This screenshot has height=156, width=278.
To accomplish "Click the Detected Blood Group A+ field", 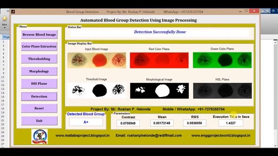I will tap(86, 122).
